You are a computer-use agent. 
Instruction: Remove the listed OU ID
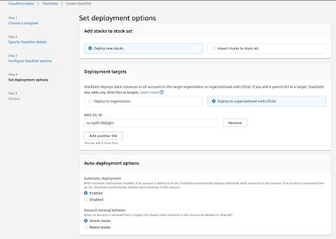(235, 123)
